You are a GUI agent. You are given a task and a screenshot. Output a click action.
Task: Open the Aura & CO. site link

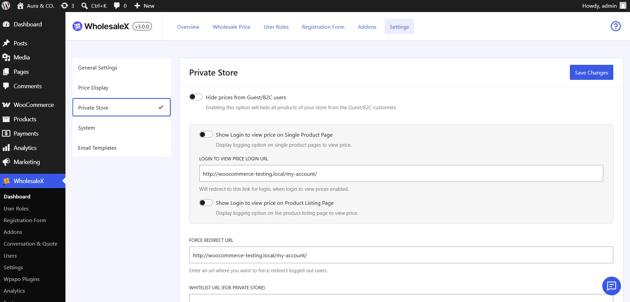tap(40, 6)
